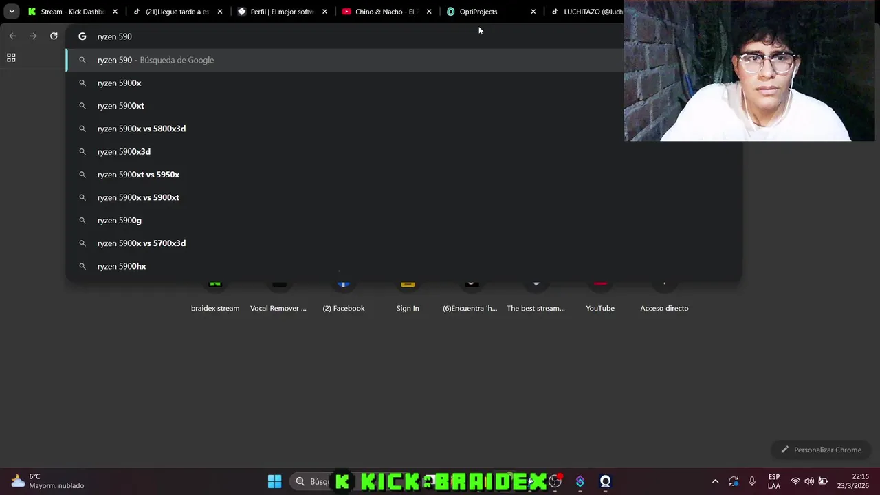
Task: Open the apps grid icon in bookmarks bar
Action: coord(11,58)
